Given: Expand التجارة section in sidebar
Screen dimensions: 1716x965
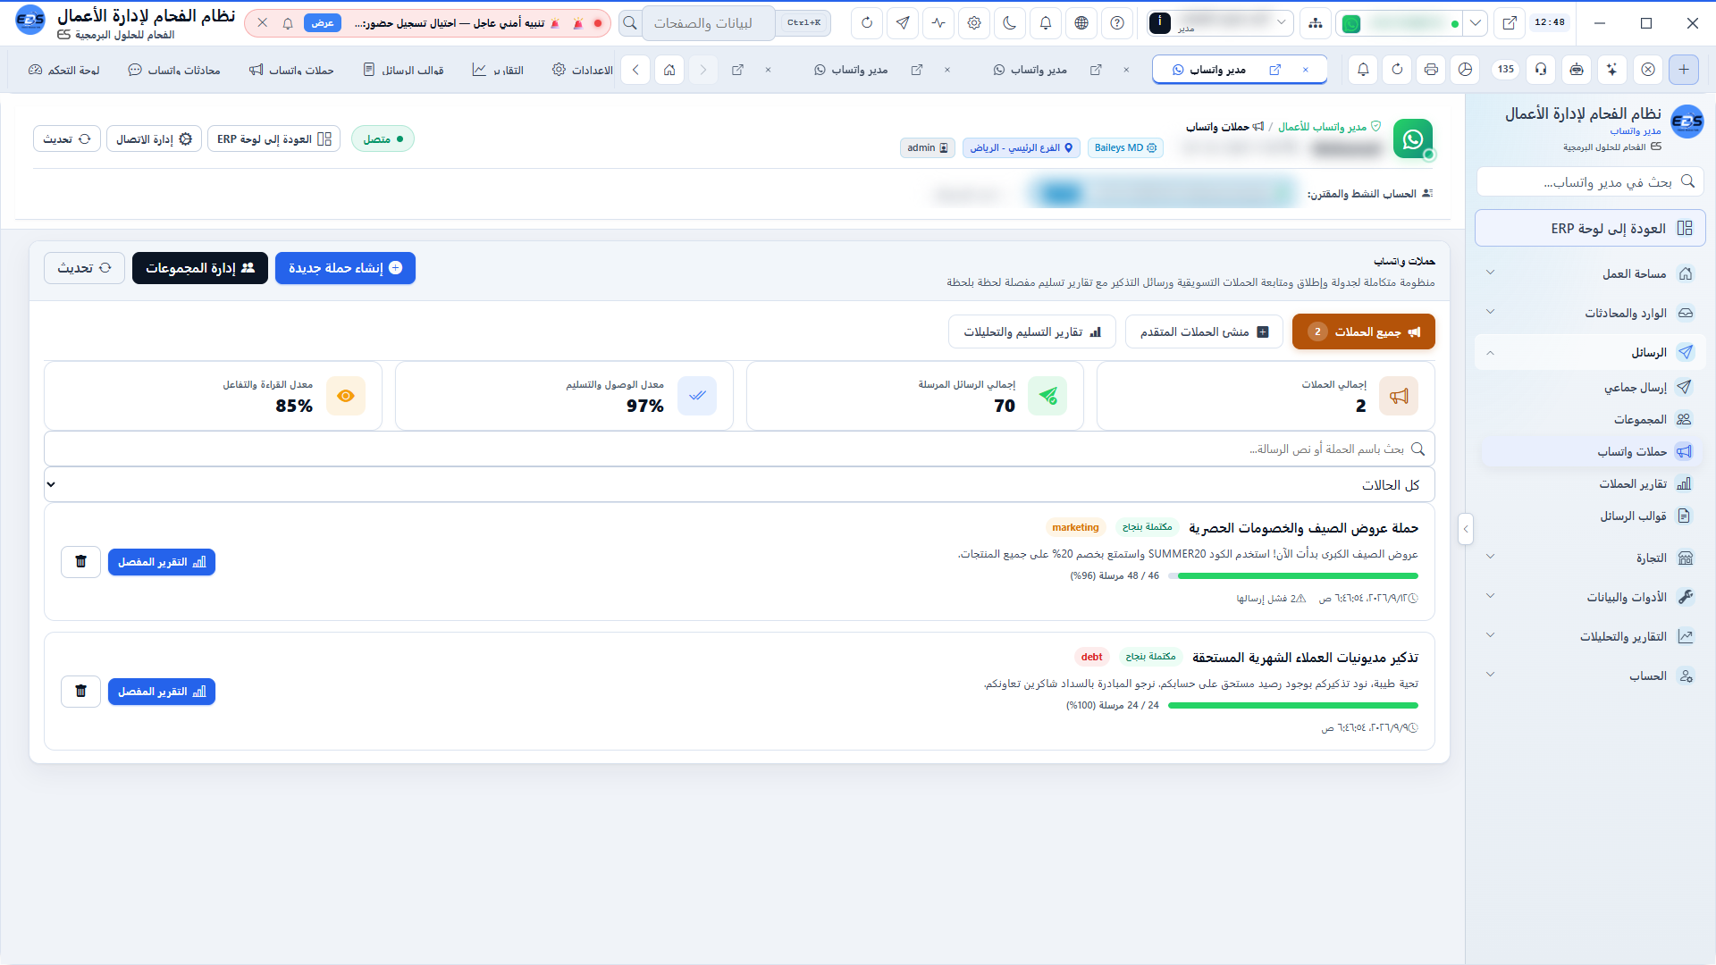Looking at the screenshot, I should coord(1590,558).
